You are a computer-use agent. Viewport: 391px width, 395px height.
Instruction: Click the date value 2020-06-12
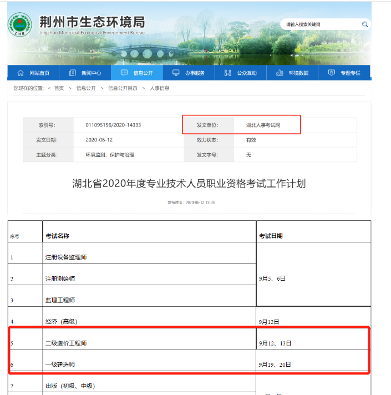click(x=99, y=140)
